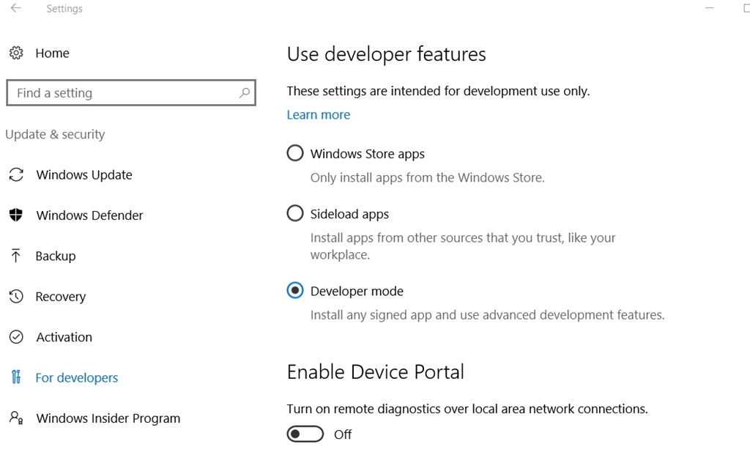Screen dimensions: 750x466
Task: Click the Activation checkmark icon
Action: point(16,337)
